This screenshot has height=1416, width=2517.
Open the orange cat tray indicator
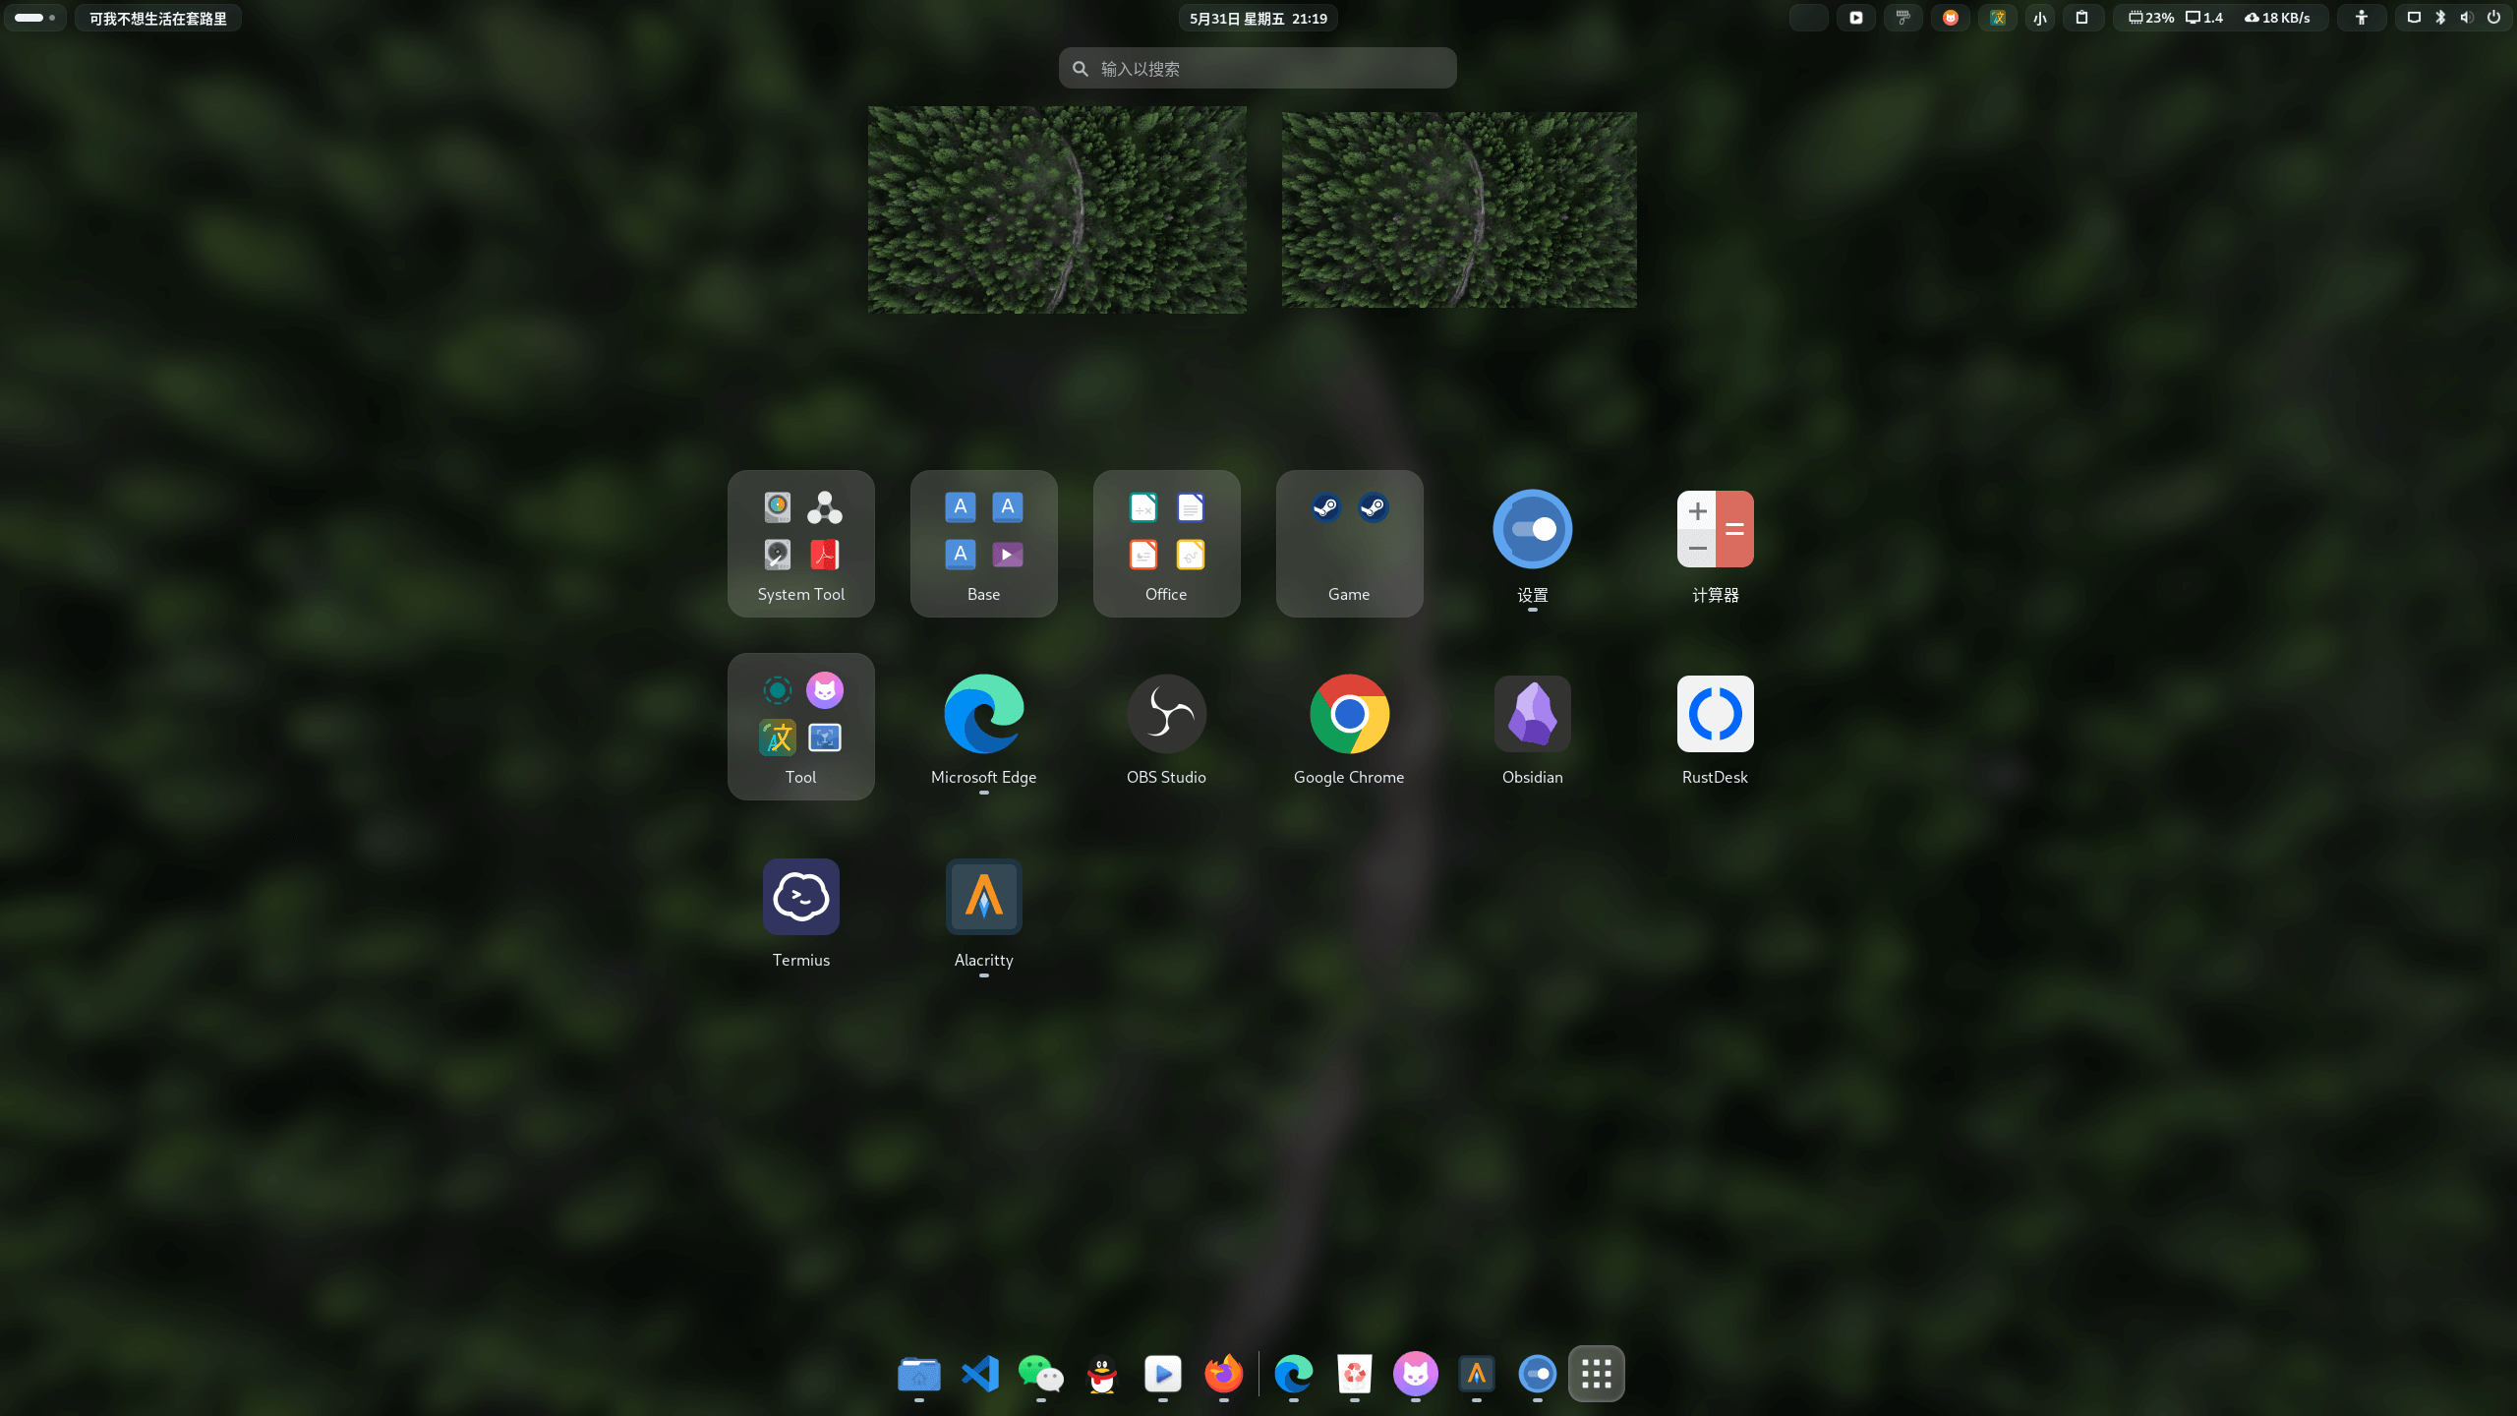coord(1951,18)
